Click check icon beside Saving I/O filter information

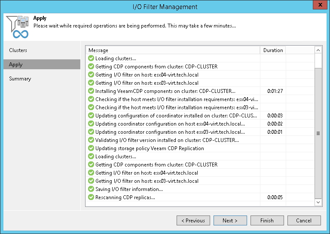(x=91, y=189)
